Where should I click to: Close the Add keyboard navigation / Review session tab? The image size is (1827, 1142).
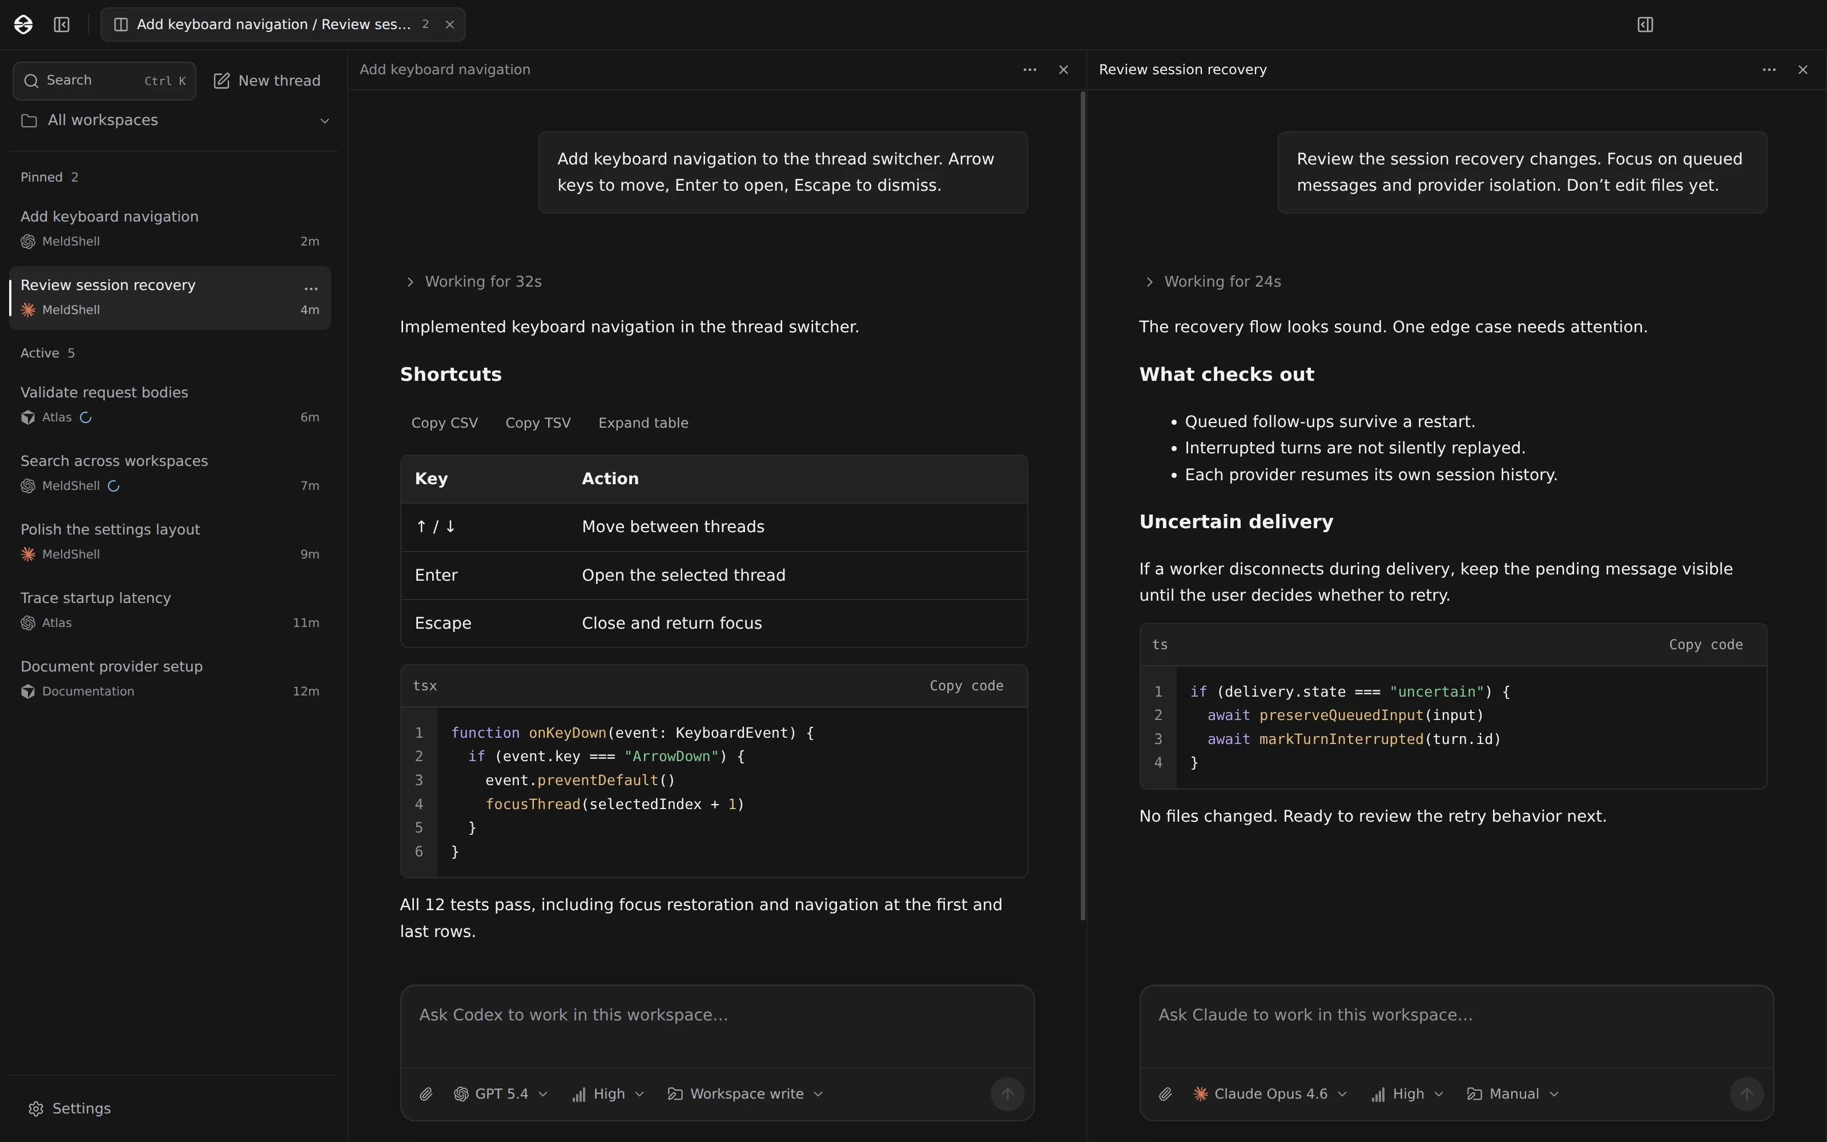(450, 24)
